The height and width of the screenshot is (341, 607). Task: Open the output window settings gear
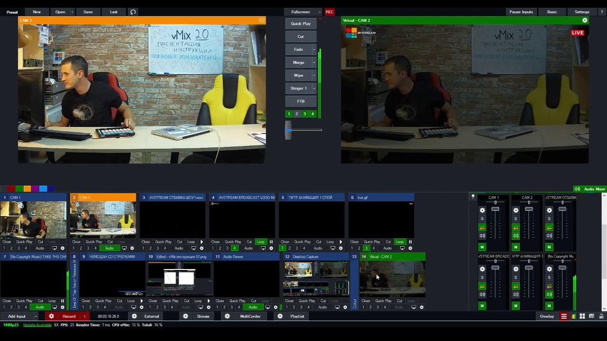[585, 20]
